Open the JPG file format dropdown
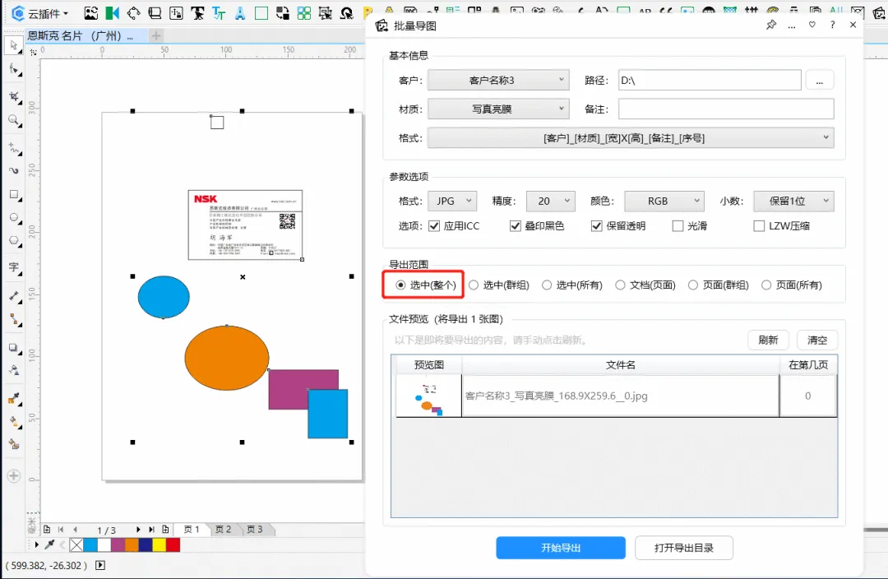The height and width of the screenshot is (579, 888). coord(452,201)
